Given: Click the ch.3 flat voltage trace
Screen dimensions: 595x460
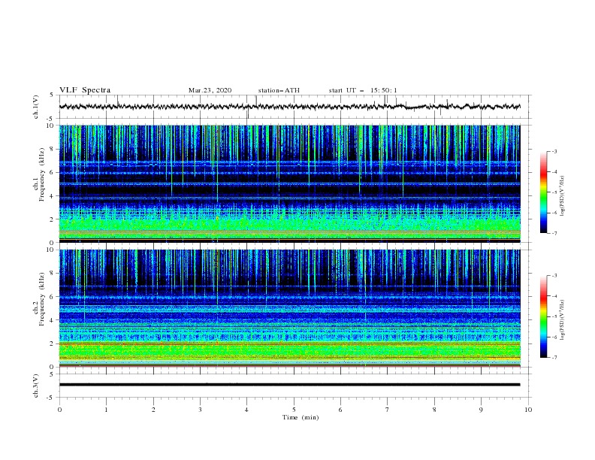Looking at the screenshot, I should click(289, 385).
